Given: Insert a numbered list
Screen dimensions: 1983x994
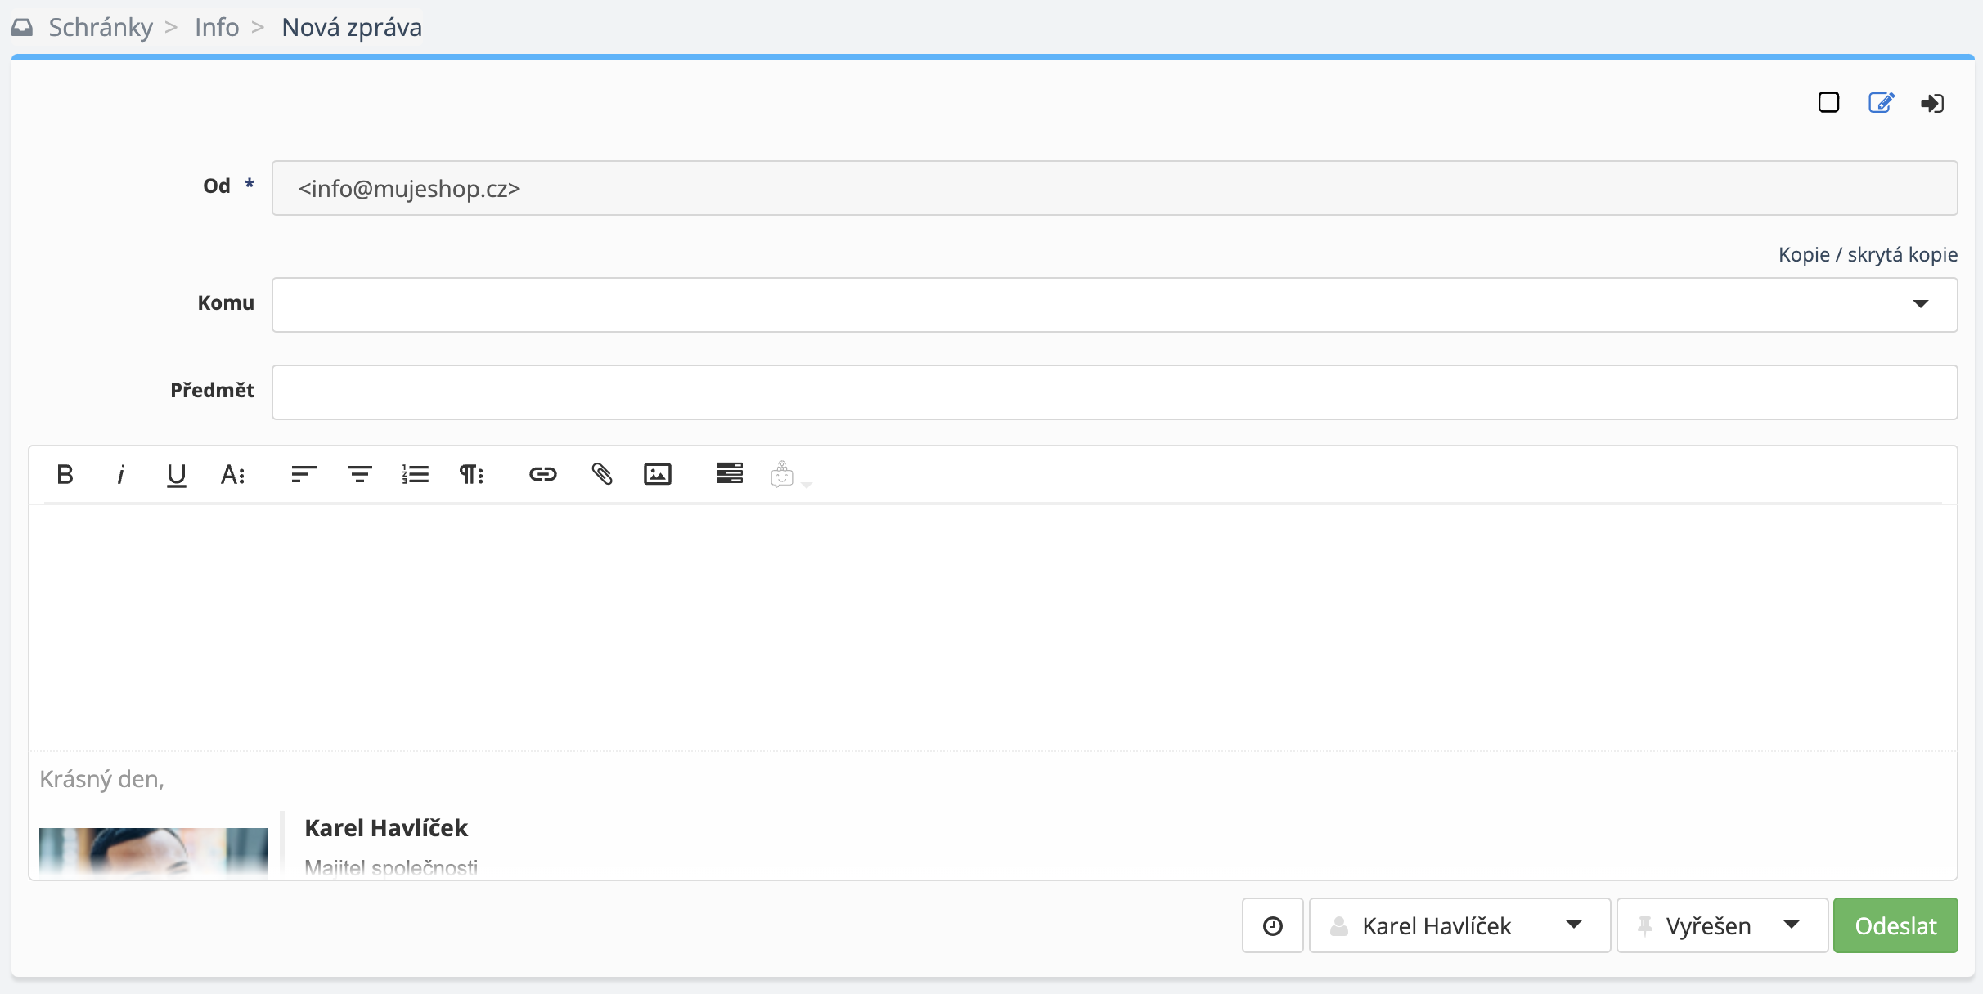Looking at the screenshot, I should point(416,474).
